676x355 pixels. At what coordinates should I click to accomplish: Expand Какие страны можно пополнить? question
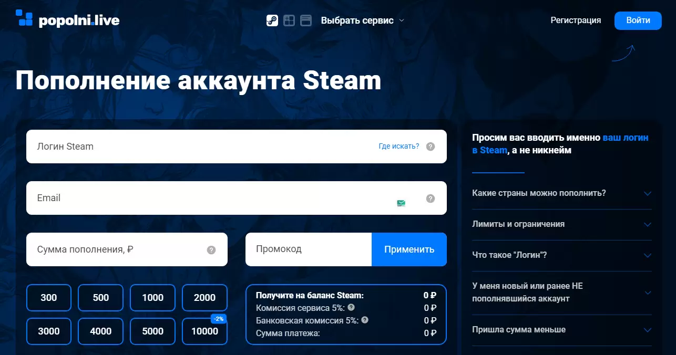pos(562,193)
